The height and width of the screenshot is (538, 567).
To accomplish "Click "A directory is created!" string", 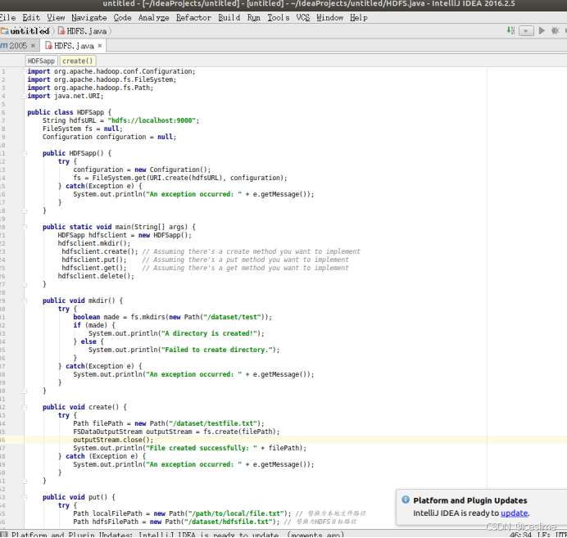I will pos(209,333).
